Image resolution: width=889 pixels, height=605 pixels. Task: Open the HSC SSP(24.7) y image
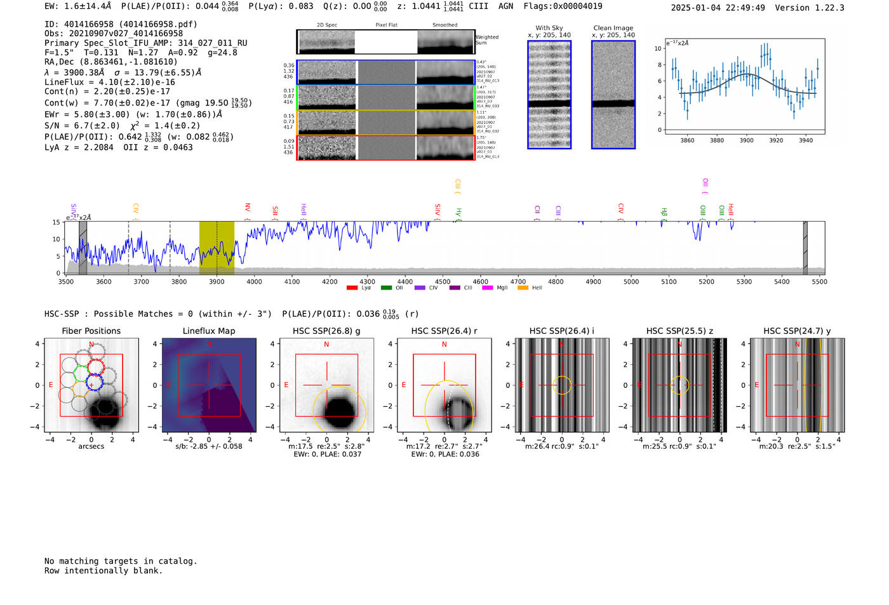point(798,385)
